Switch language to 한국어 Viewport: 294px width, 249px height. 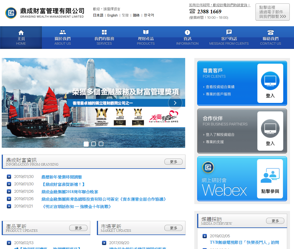tap(149, 15)
